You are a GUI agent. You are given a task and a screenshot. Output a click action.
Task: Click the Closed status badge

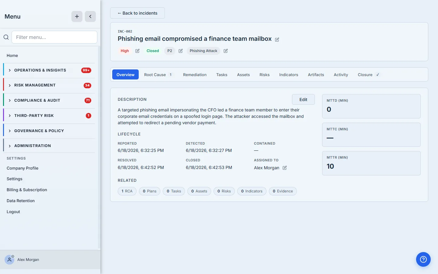pyautogui.click(x=153, y=51)
